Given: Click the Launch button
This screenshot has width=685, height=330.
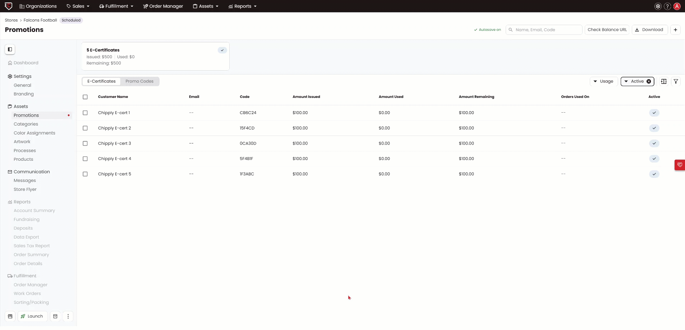Looking at the screenshot, I should [32, 316].
